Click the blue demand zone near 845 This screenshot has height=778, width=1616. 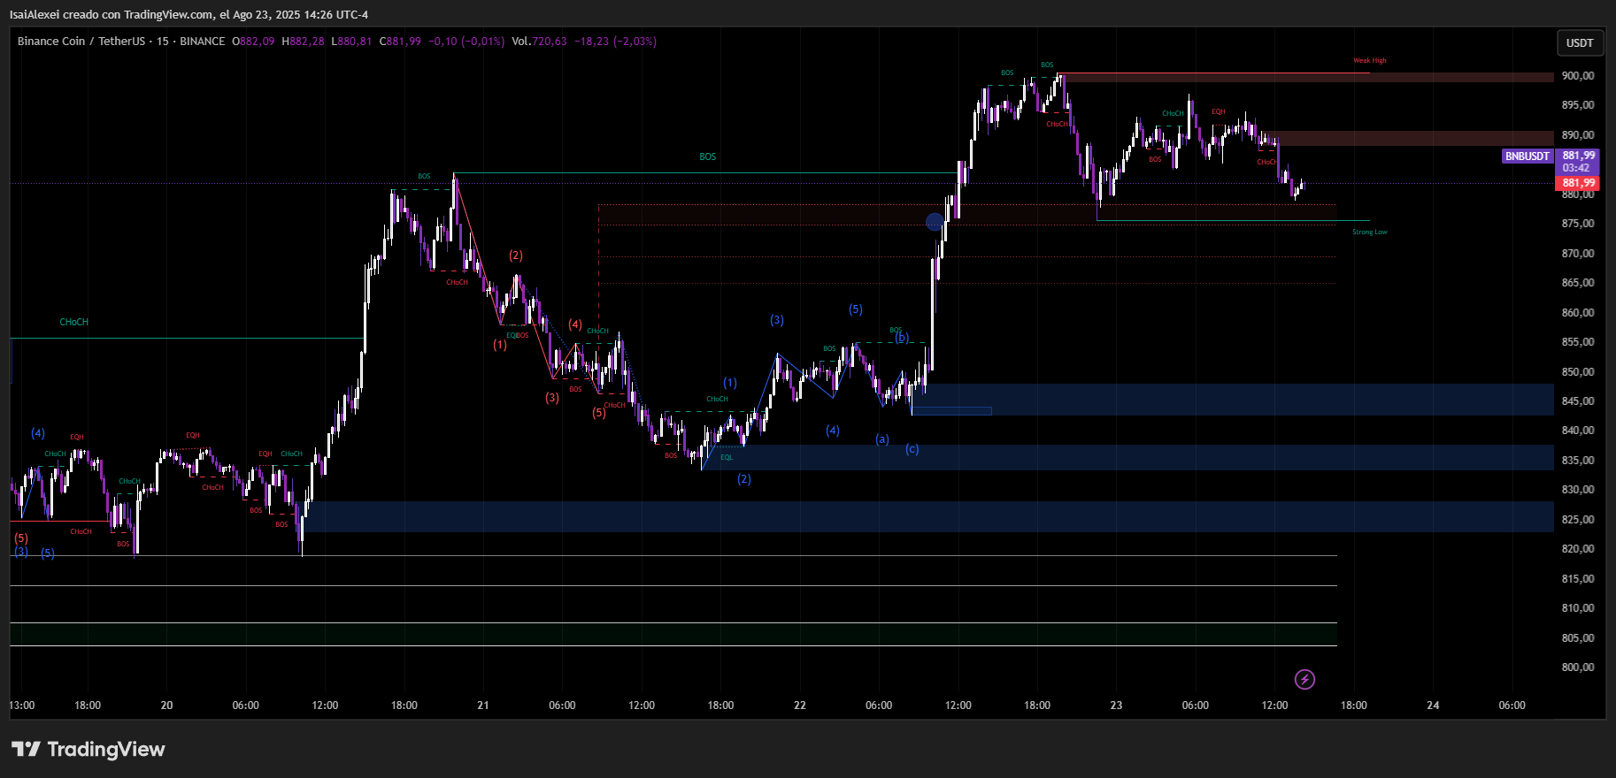click(1239, 400)
